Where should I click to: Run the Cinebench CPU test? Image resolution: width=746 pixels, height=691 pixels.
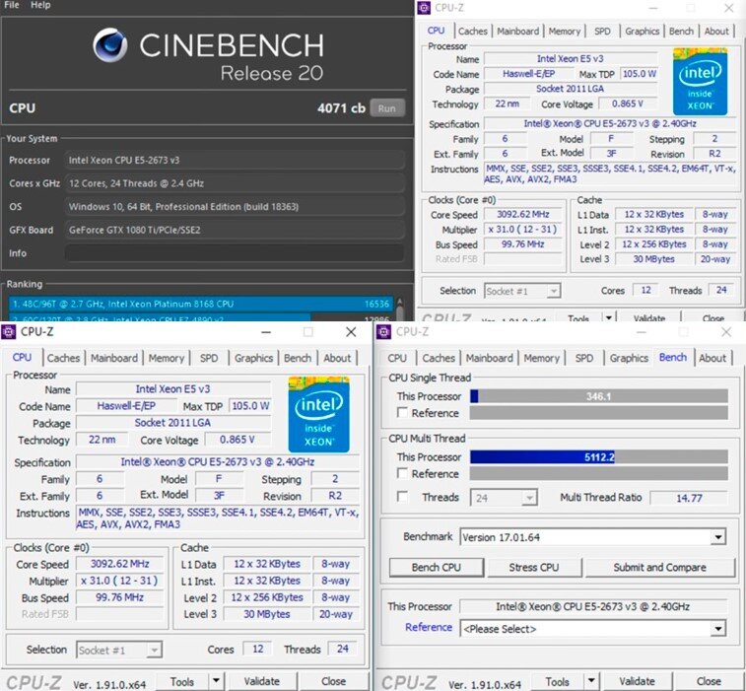point(387,108)
